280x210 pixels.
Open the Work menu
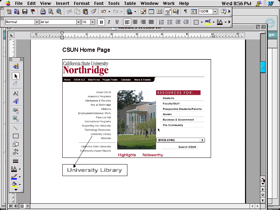[169, 3]
